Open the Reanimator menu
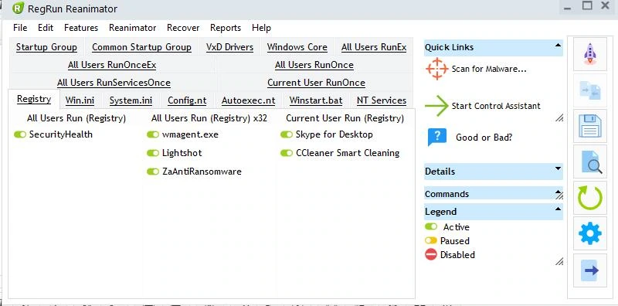The image size is (618, 306). coord(133,28)
